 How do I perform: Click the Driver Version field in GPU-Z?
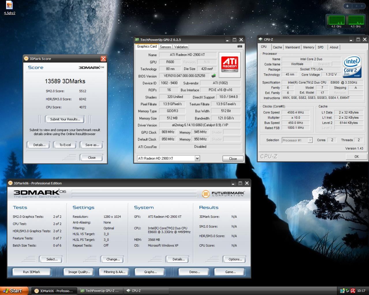click(x=200, y=125)
